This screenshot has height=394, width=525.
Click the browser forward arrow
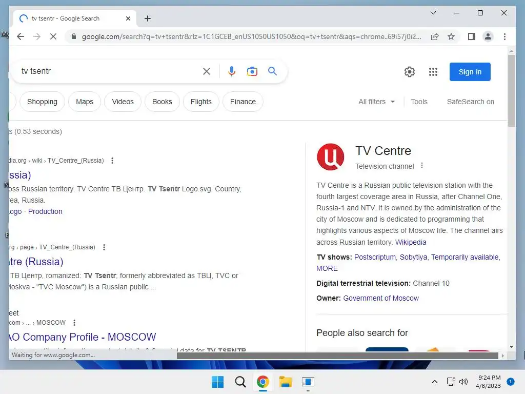point(37,36)
